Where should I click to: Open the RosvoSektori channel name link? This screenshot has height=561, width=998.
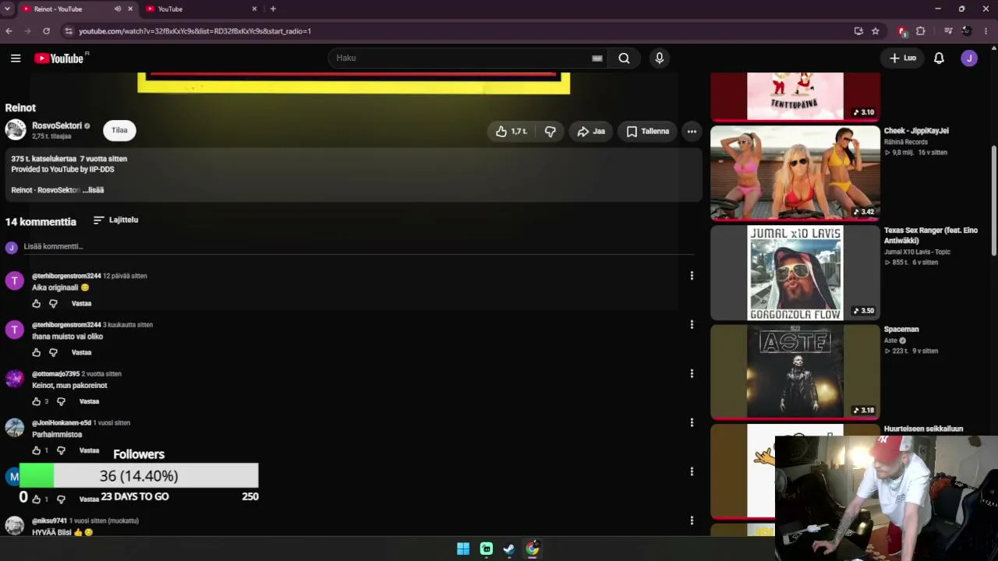(x=57, y=125)
